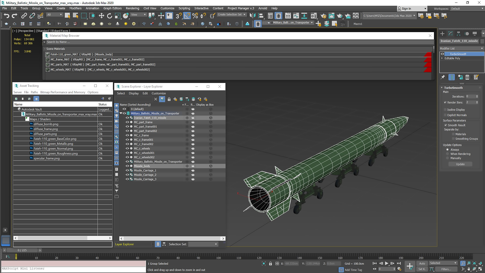Select the Select and Rotate tool
Viewport: 485px width, 273px height.
pyautogui.click(x=109, y=16)
